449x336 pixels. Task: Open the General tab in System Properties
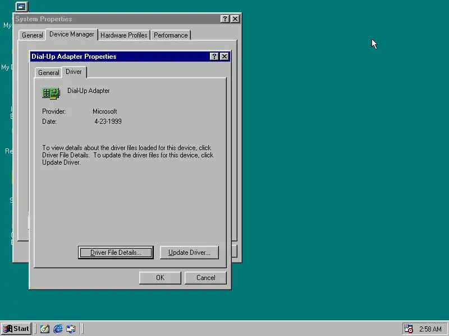(x=33, y=35)
